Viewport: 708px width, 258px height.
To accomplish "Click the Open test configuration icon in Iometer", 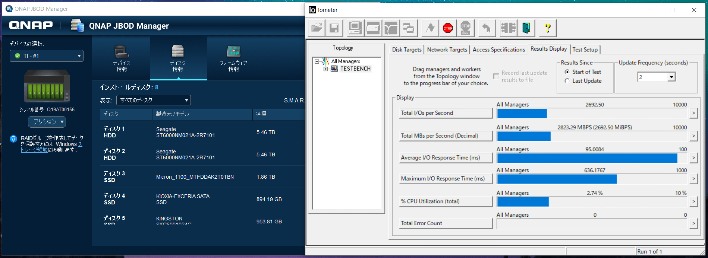I will tap(317, 28).
